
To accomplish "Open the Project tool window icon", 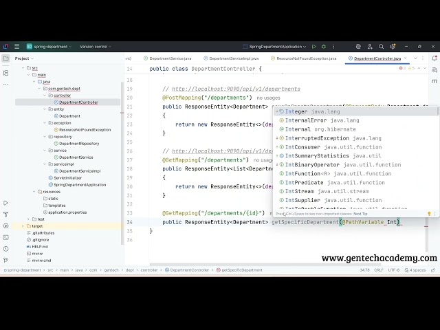I will pos(5,58).
